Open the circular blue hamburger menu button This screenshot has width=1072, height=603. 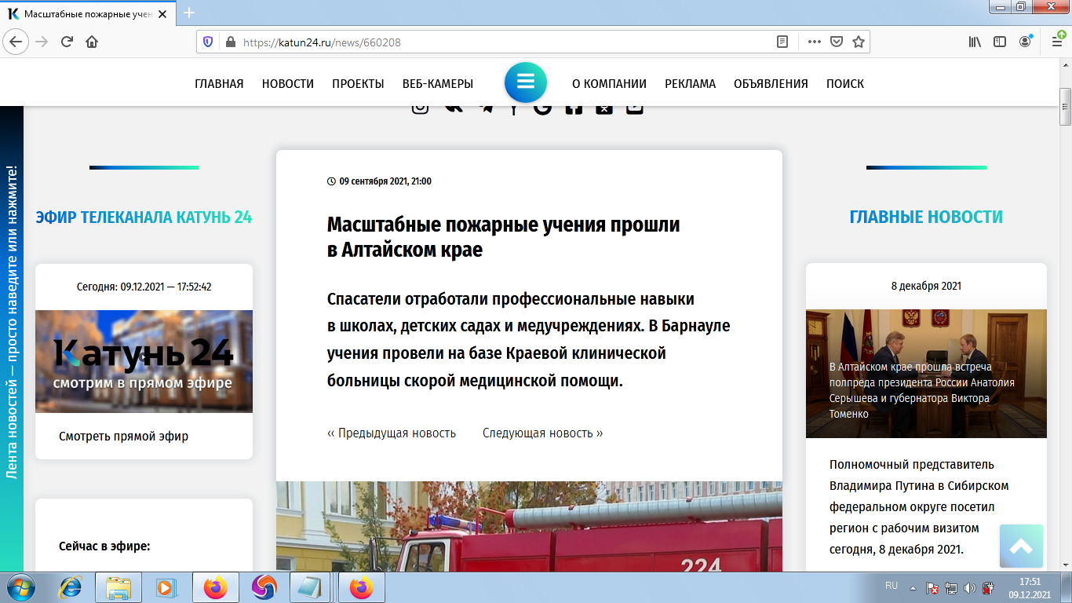tap(526, 82)
